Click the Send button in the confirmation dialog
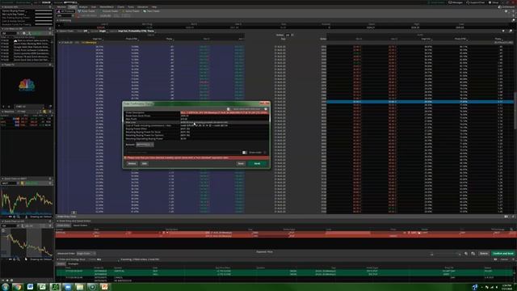This screenshot has width=517, height=291. click(257, 163)
